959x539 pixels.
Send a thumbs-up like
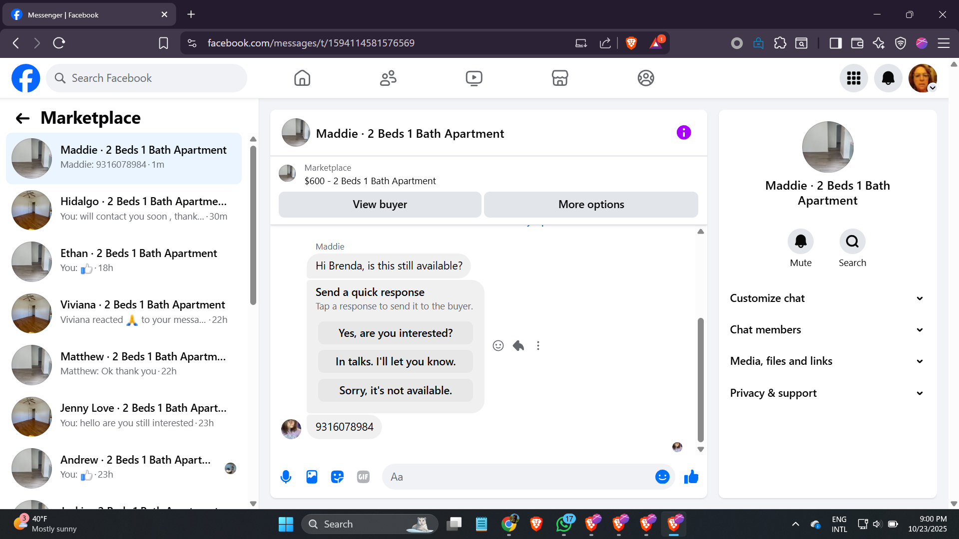click(691, 477)
